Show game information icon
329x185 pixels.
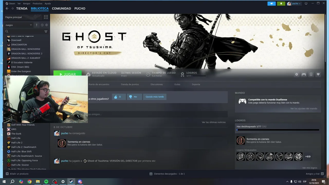pyautogui.click(x=311, y=74)
